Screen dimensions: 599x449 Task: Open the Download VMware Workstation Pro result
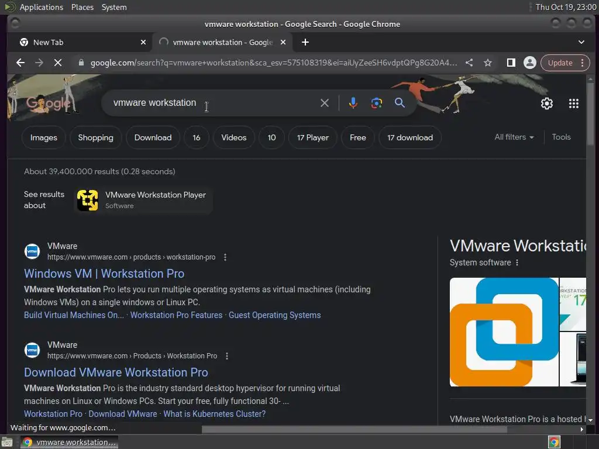point(116,372)
